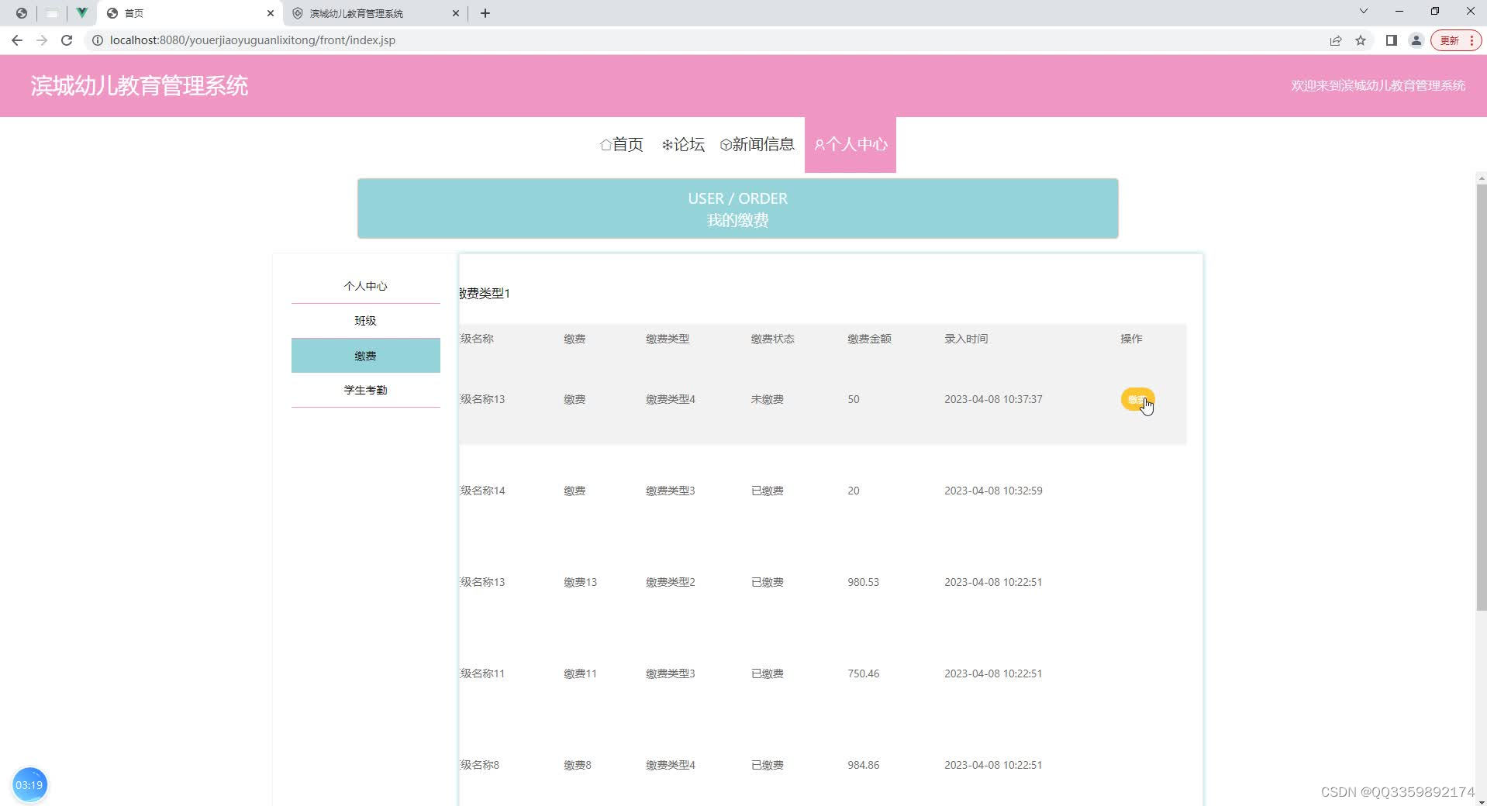
Task: Click the timestamp 2023-04-08 10:32:59
Action: [993, 491]
